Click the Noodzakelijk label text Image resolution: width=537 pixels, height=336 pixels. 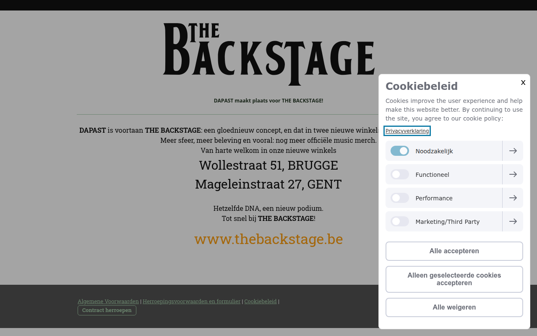coord(434,151)
